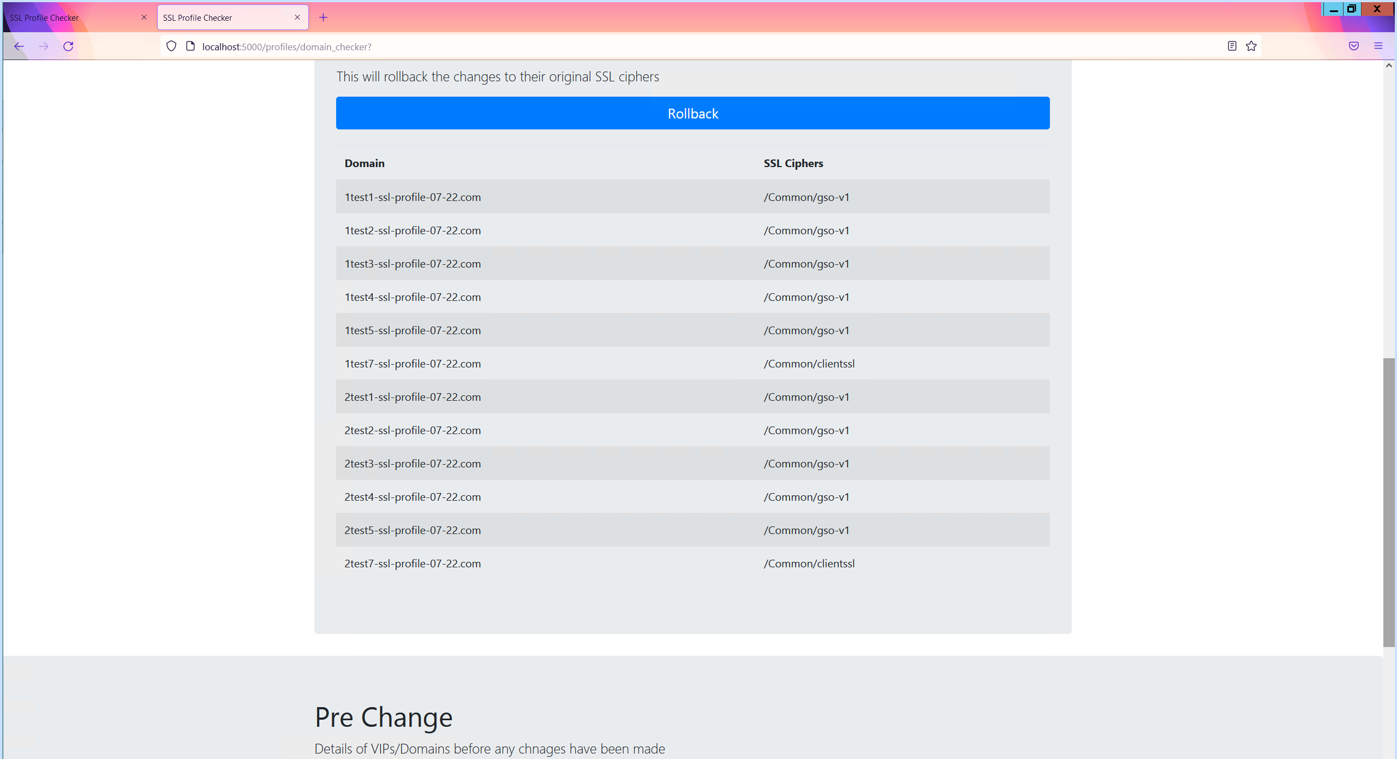The image size is (1397, 759).
Task: Toggle reader view icon
Action: 1232,46
